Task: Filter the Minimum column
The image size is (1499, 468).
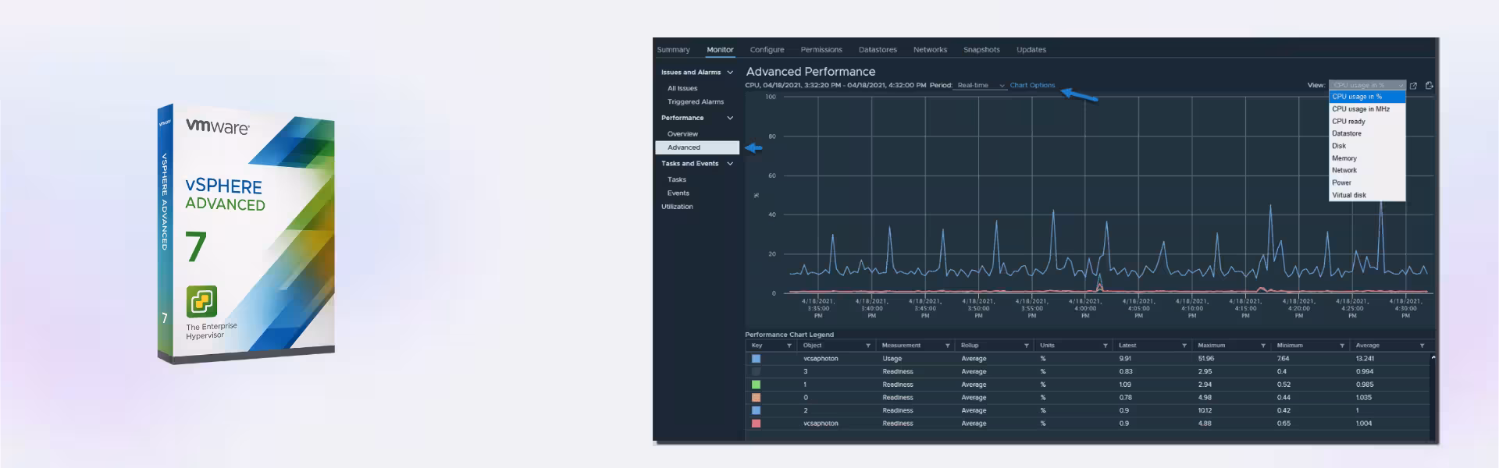Action: coord(1341,346)
